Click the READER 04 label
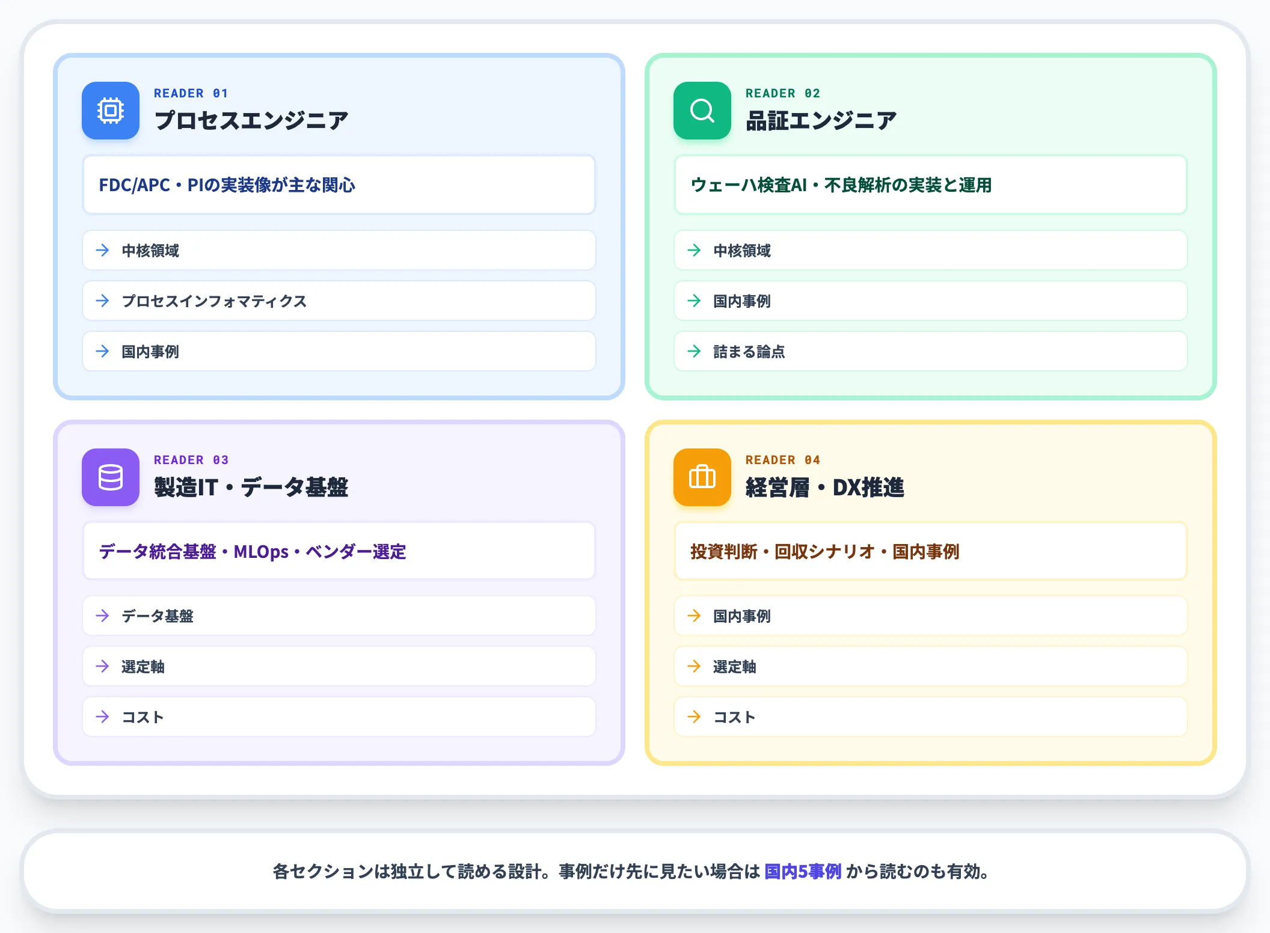 (x=783, y=460)
